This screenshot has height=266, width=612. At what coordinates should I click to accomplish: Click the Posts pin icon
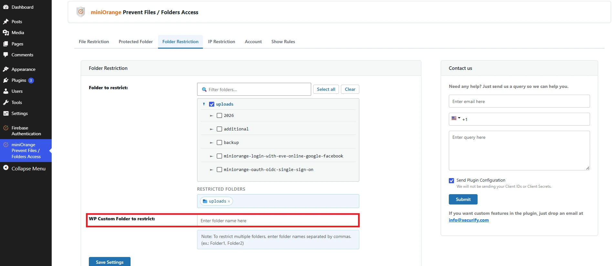tap(6, 22)
